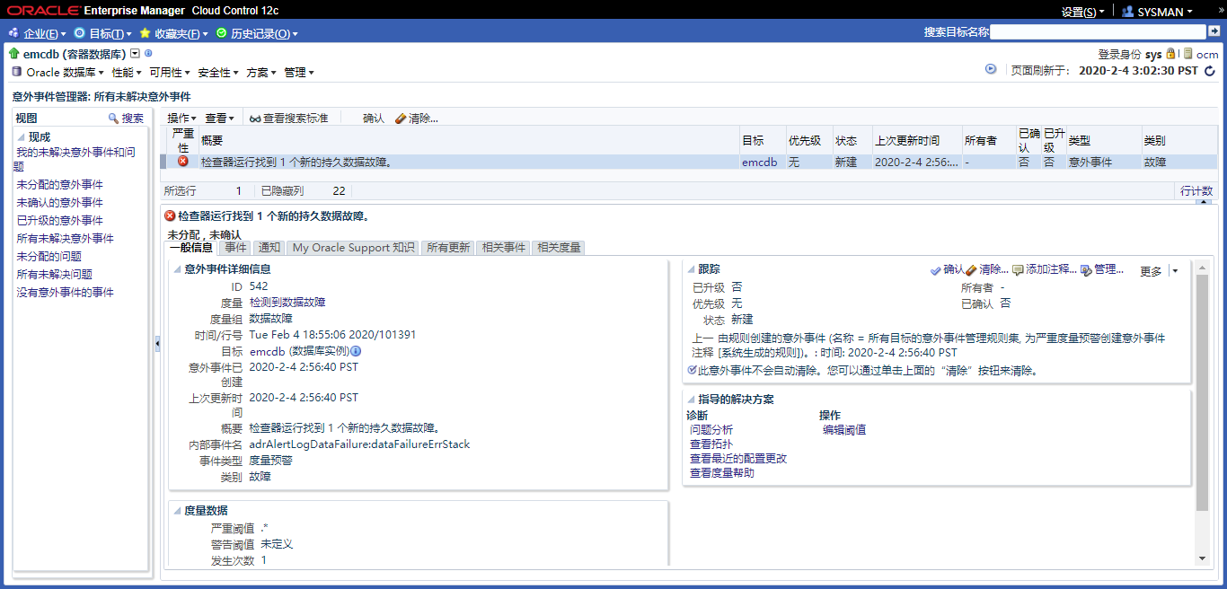The height and width of the screenshot is (589, 1227).
Task: Collapse the 意外事件详细信息 section
Action: tap(176, 268)
